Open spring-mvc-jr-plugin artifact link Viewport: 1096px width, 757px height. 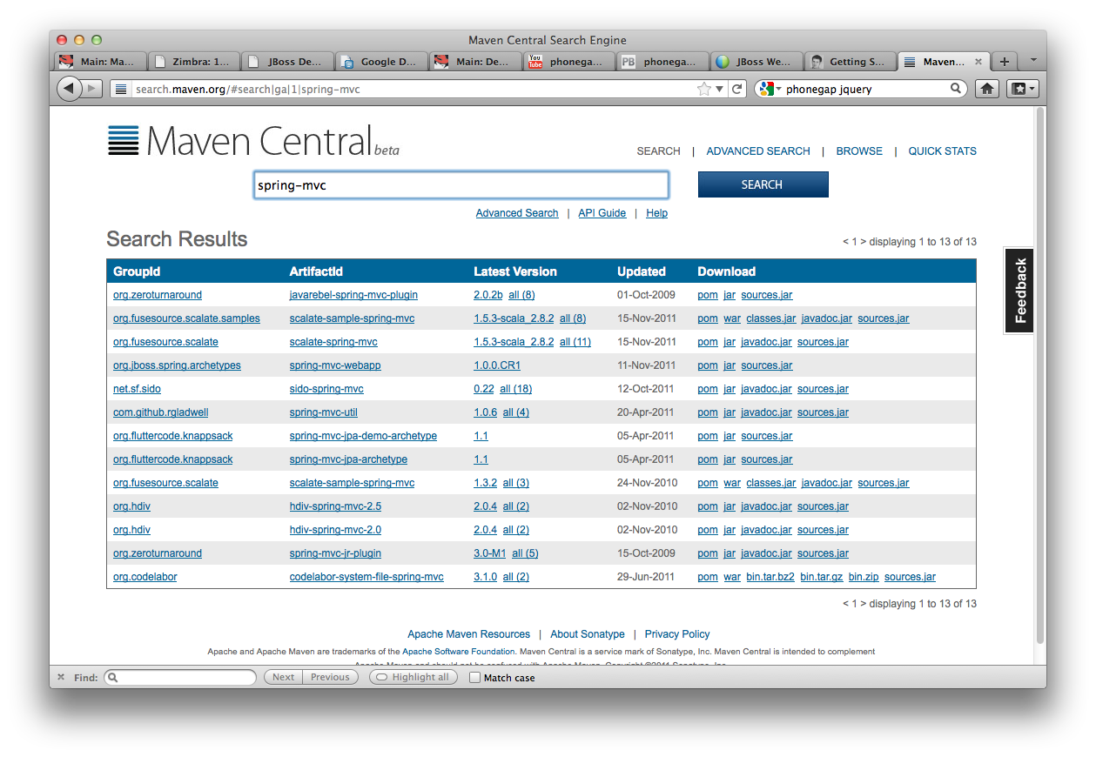(x=335, y=553)
